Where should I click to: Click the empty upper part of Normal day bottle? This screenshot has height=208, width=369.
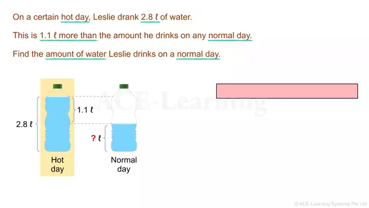click(124, 106)
